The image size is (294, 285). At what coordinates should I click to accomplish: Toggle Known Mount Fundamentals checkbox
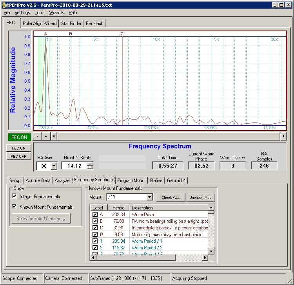[x=14, y=207]
